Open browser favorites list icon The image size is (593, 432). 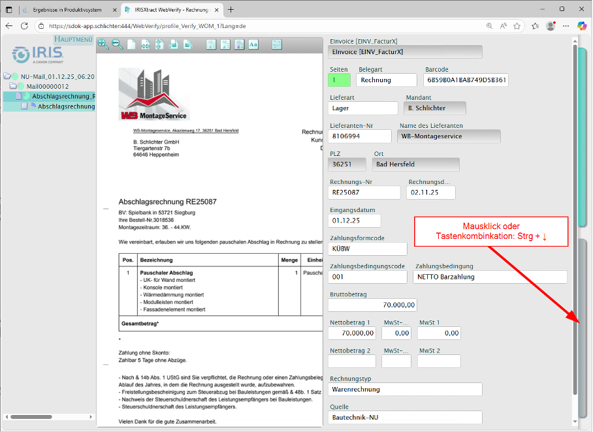[535, 25]
